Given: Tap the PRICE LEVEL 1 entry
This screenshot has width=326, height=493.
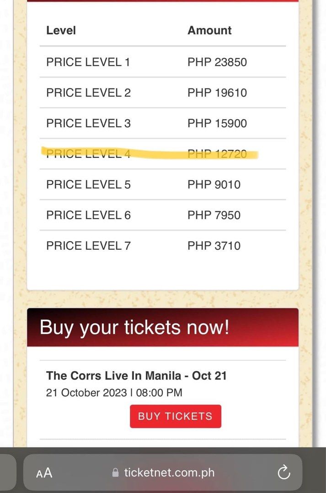Looking at the screenshot, I should point(88,62).
